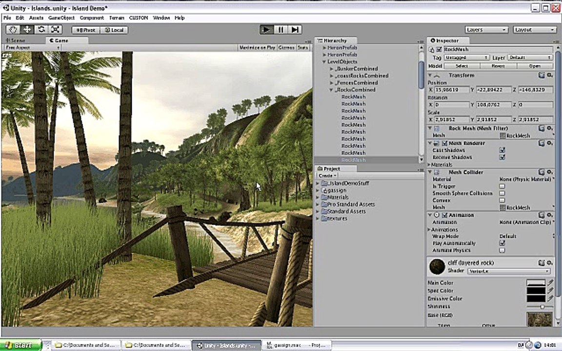
Task: Select the Scale tool
Action: 55,30
